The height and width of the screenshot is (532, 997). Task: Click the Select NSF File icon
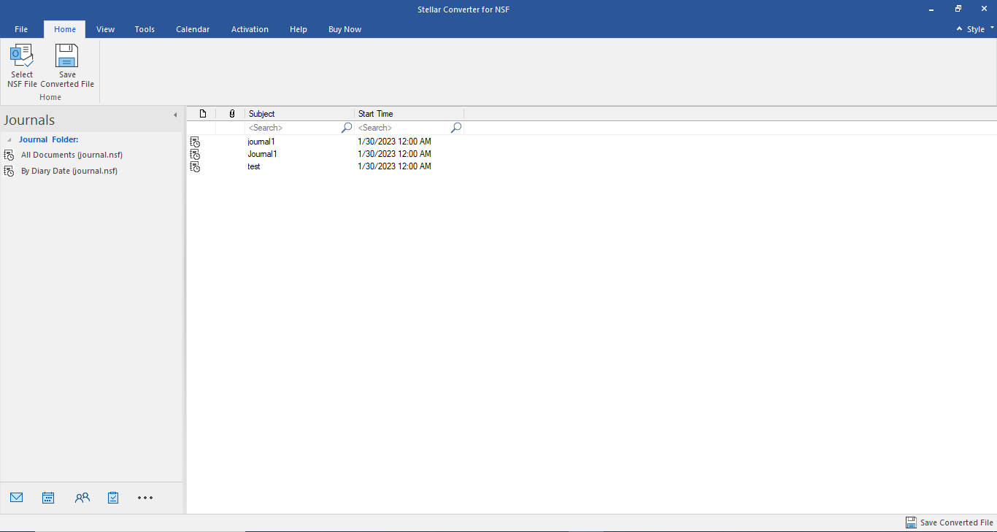coord(22,55)
